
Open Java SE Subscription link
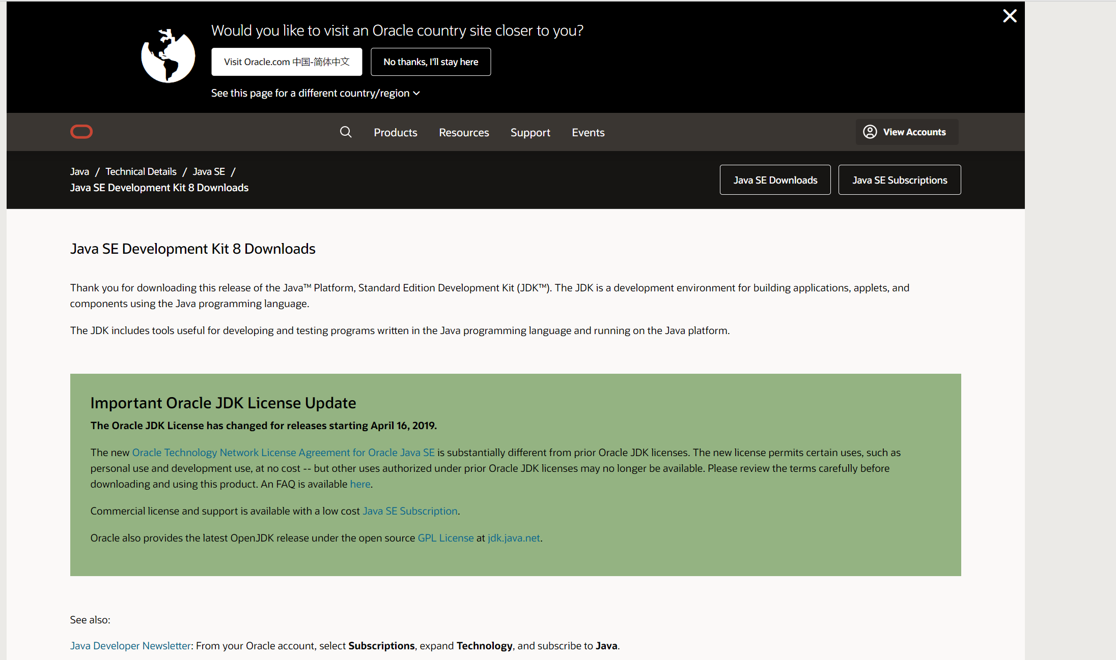tap(410, 511)
